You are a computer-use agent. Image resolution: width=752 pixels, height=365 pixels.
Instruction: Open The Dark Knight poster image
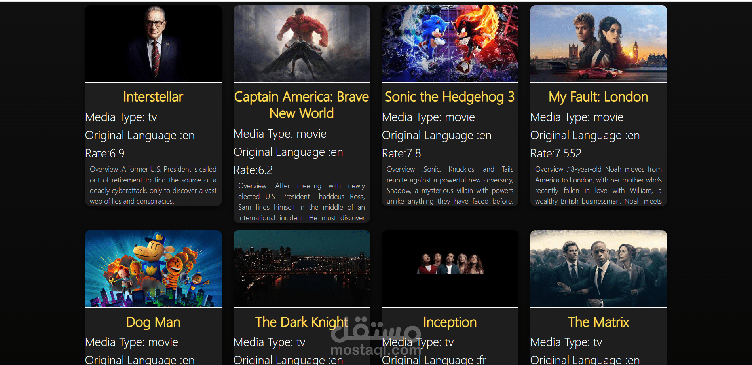coord(302,269)
